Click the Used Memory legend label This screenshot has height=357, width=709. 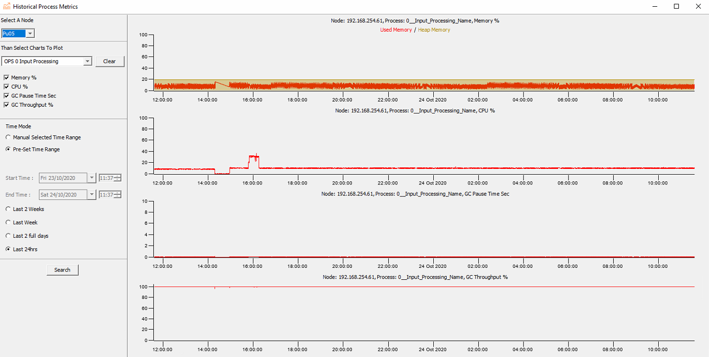point(396,30)
